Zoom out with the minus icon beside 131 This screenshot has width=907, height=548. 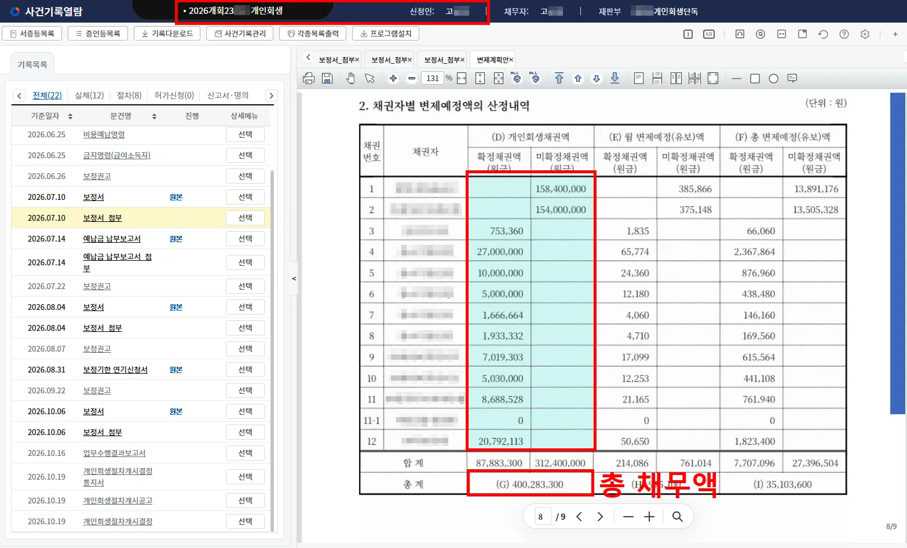tap(412, 78)
